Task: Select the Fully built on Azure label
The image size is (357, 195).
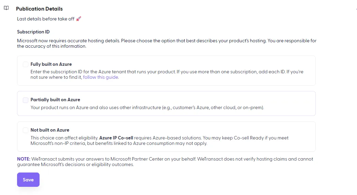Action: tap(51, 64)
